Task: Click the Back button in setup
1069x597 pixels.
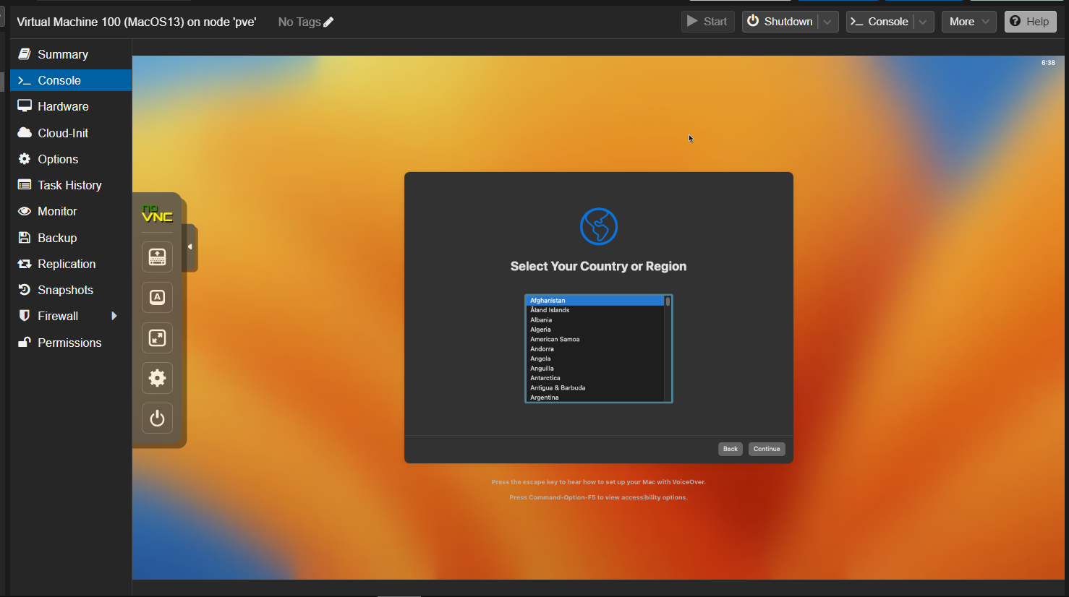Action: (x=730, y=449)
